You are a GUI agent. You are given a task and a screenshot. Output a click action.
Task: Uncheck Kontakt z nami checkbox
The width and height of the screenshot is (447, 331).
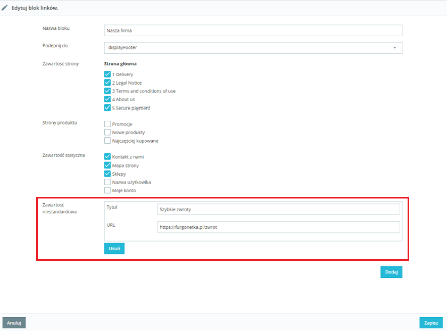[107, 156]
